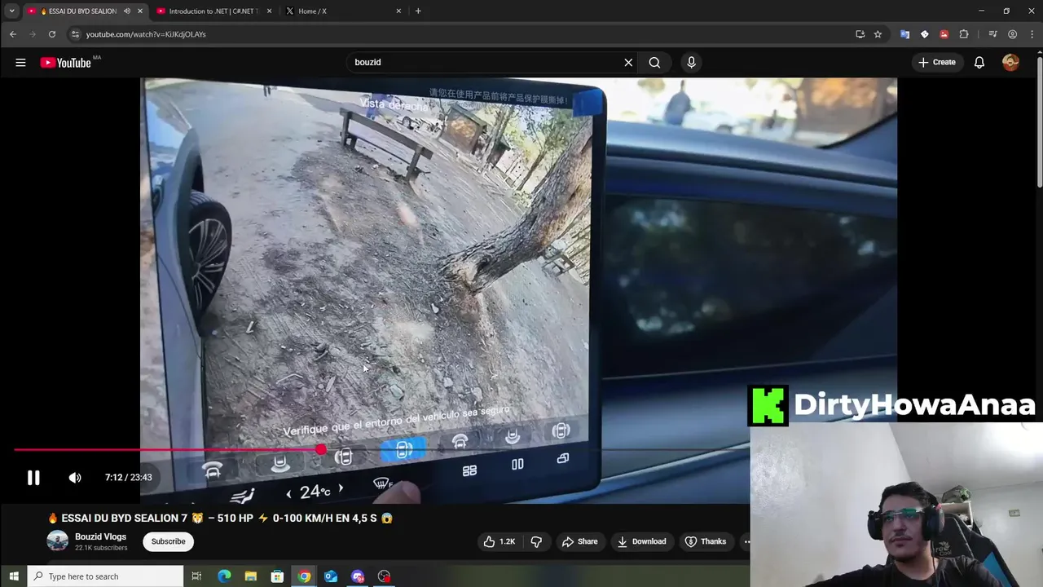Image resolution: width=1043 pixels, height=587 pixels.
Task: Open the Share dialog
Action: 579,541
